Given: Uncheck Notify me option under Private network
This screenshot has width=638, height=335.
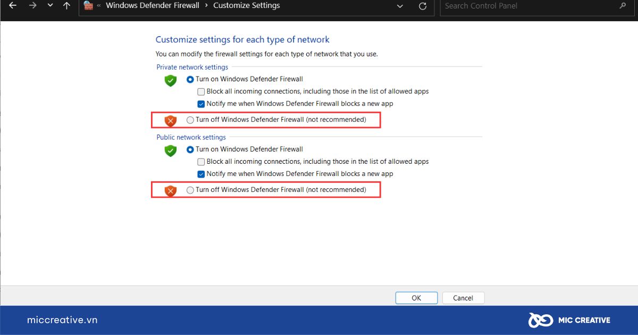Looking at the screenshot, I should (x=201, y=104).
